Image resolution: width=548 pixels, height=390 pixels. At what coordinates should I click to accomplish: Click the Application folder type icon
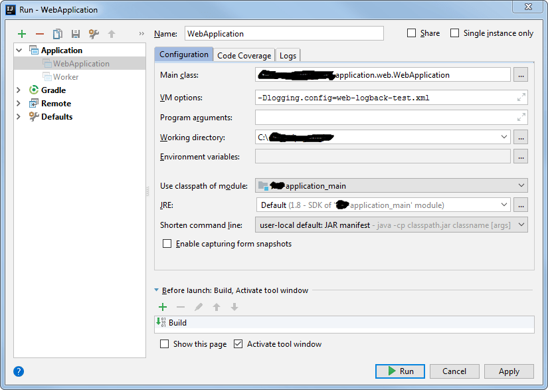[x=34, y=50]
